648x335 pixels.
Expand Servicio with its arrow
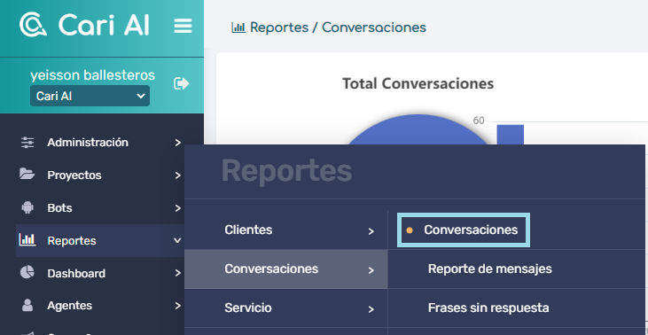pyautogui.click(x=371, y=309)
